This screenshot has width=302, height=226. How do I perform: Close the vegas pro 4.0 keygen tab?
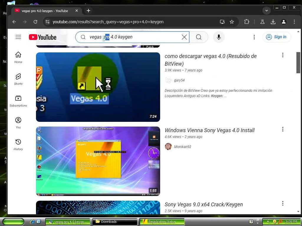[77, 11]
